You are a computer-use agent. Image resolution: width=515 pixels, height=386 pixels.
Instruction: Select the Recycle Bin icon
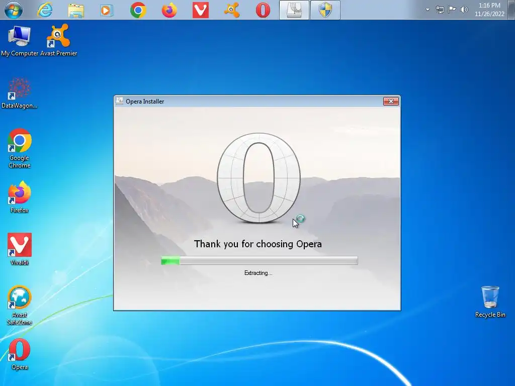pyautogui.click(x=490, y=302)
